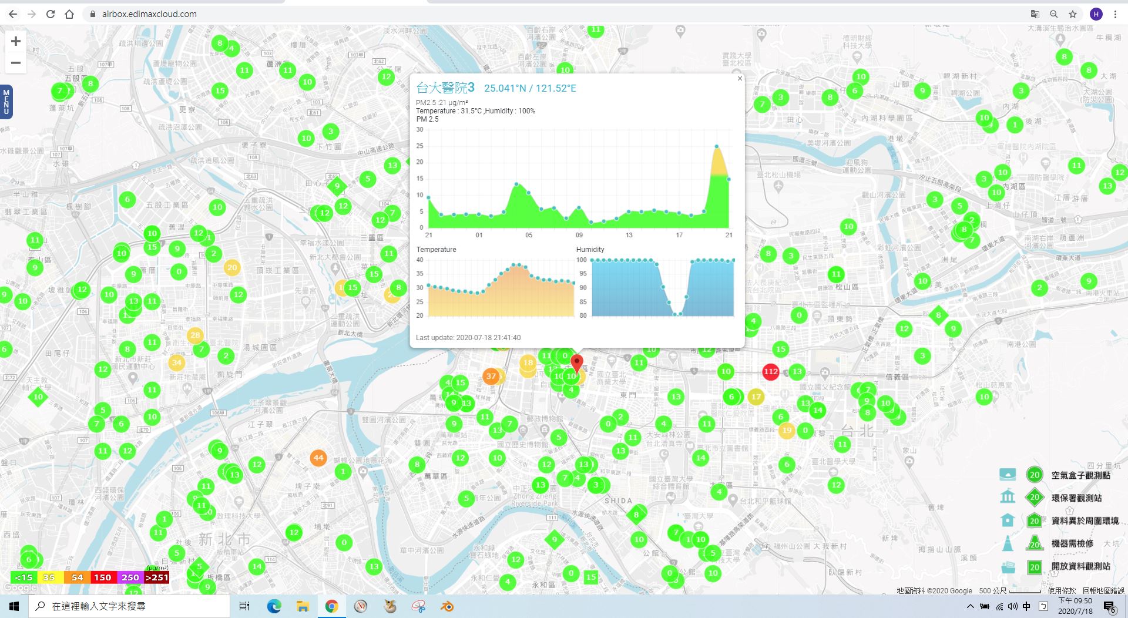
Task: Open File Explorer from taskbar
Action: tap(303, 606)
